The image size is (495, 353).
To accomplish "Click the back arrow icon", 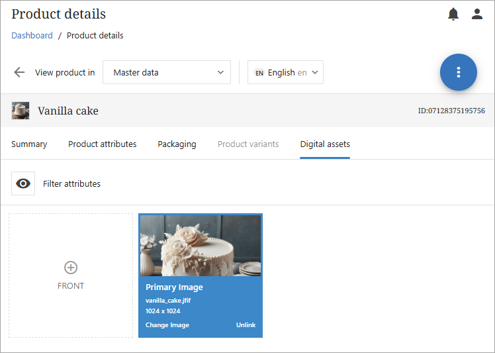I will [x=19, y=72].
